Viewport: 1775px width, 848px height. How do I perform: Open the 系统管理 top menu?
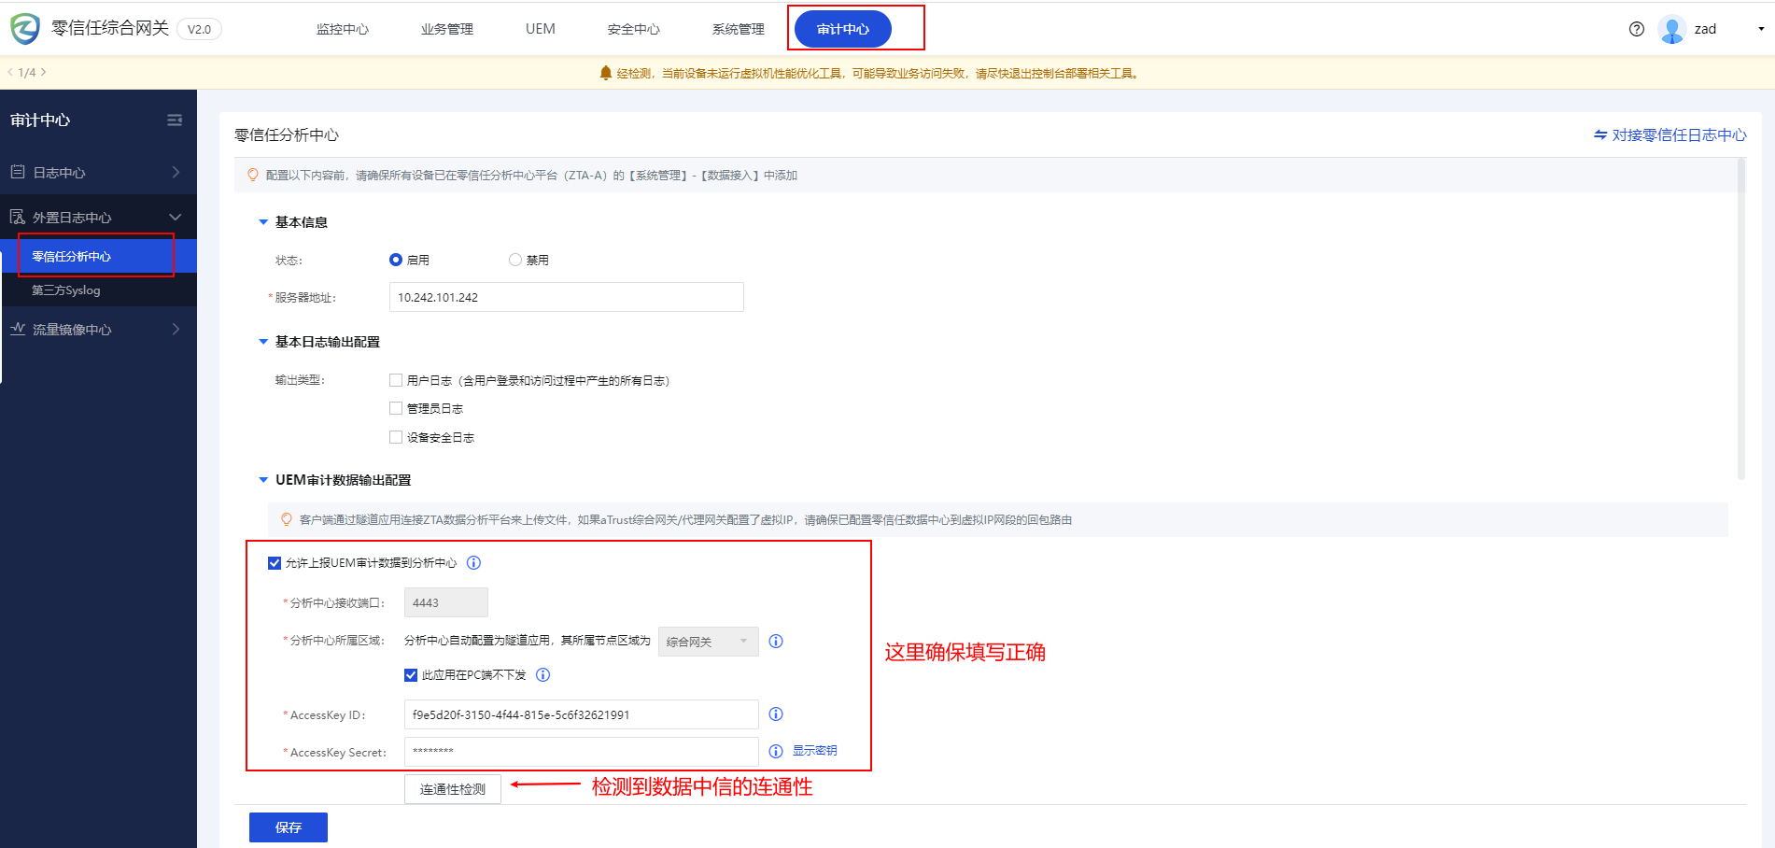(x=738, y=29)
